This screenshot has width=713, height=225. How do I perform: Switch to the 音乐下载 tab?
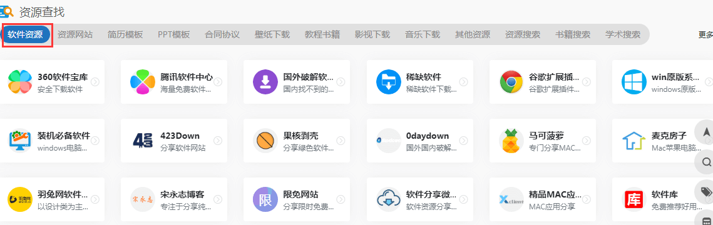tap(423, 34)
